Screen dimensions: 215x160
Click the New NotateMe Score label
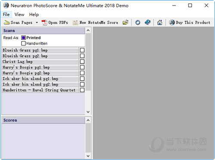click(99, 23)
